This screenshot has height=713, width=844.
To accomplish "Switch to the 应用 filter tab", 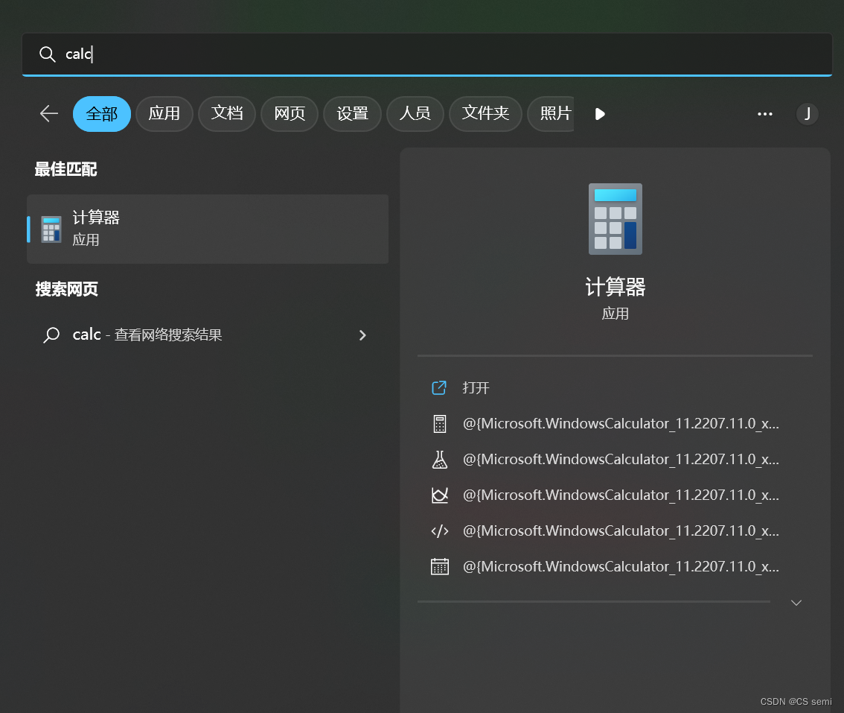I will pos(164,113).
